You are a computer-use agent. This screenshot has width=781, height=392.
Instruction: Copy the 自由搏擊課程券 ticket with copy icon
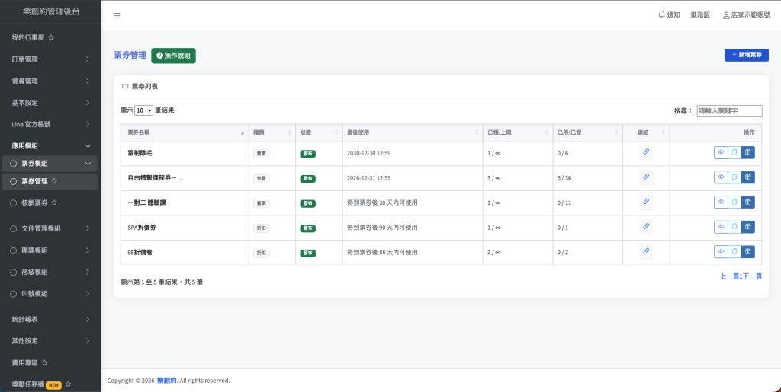[734, 177]
